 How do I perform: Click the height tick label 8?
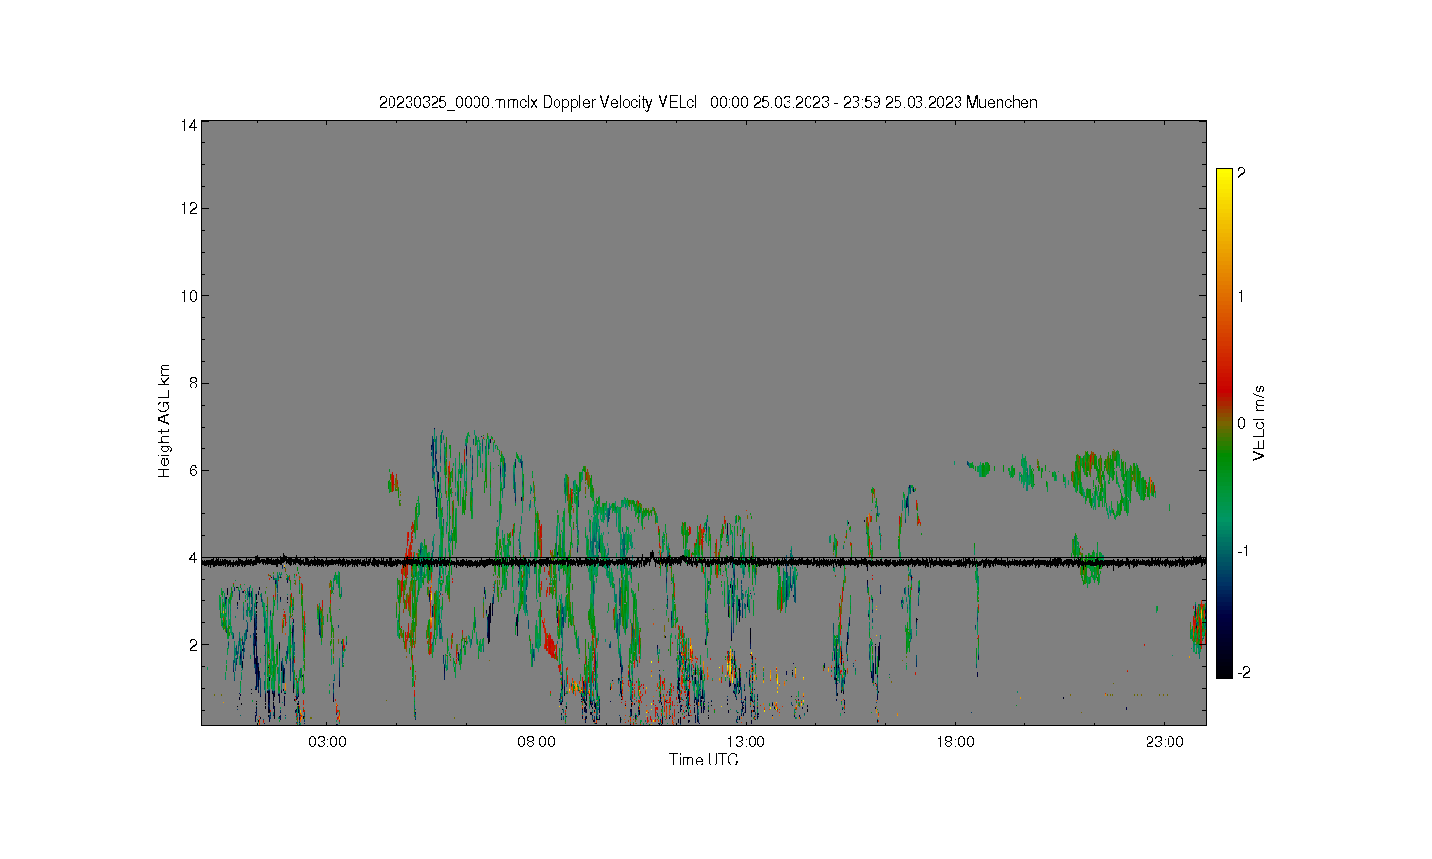(x=193, y=383)
